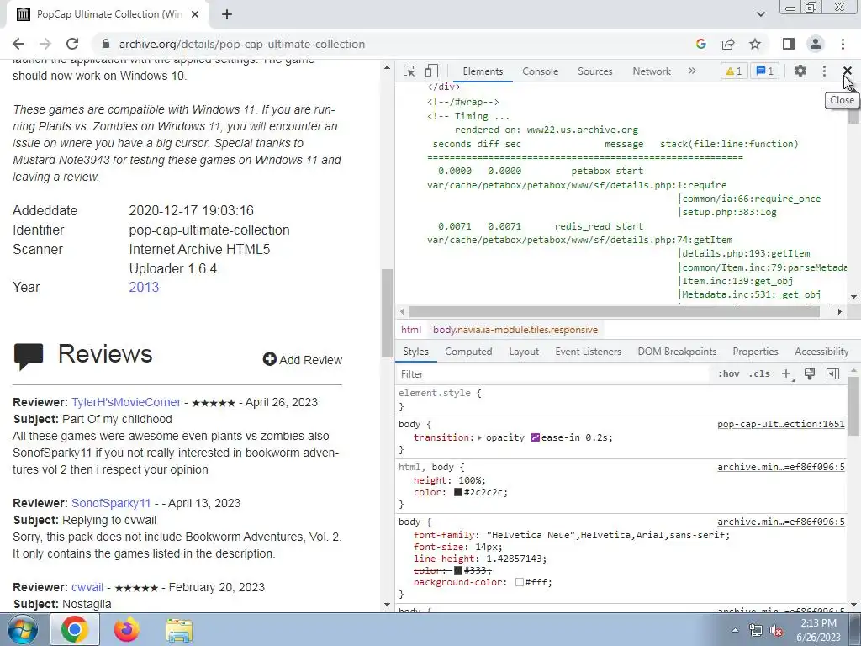Select the Styles tab

click(x=415, y=352)
